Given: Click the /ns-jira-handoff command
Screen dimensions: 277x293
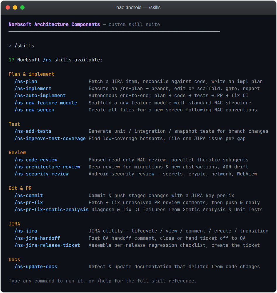Looking at the screenshot, I should pyautogui.click(x=37, y=238).
